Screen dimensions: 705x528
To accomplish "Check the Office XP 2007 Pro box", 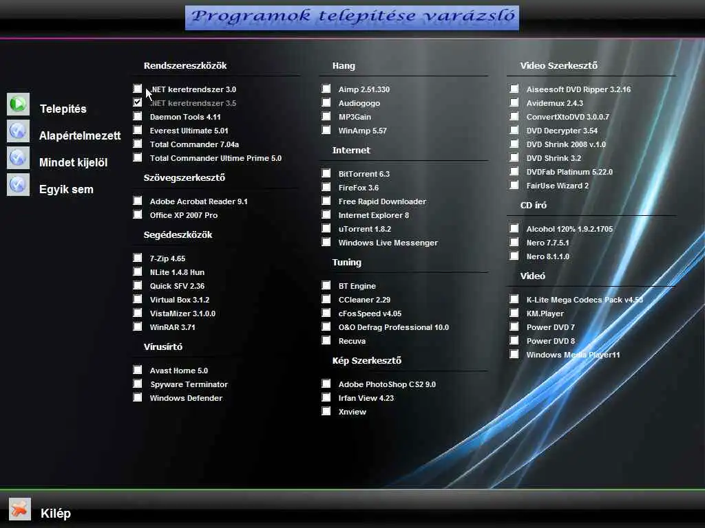I will pos(138,214).
